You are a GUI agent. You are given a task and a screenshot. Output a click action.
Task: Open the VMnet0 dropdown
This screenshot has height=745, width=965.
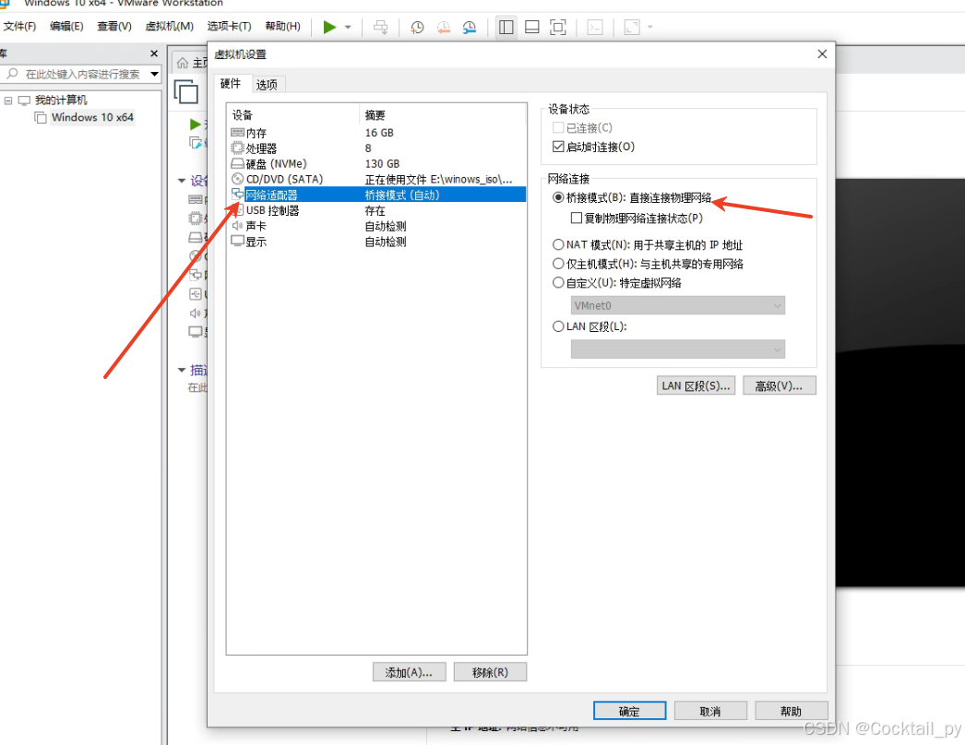[x=677, y=305]
